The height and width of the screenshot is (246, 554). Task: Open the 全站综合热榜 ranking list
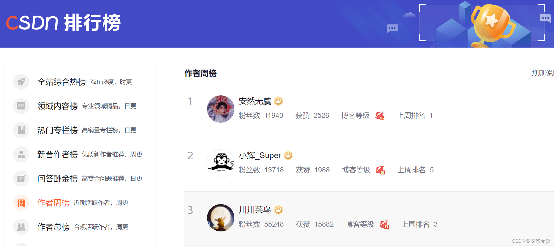coord(62,82)
